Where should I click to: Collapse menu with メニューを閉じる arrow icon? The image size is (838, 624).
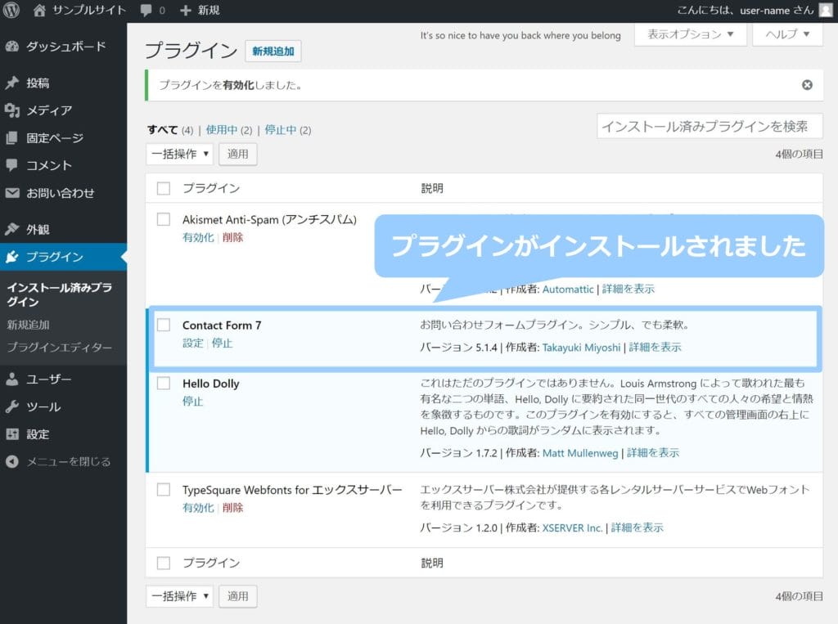[12, 461]
